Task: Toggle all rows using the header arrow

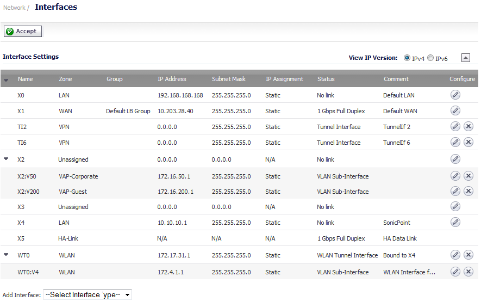Action: [6, 80]
